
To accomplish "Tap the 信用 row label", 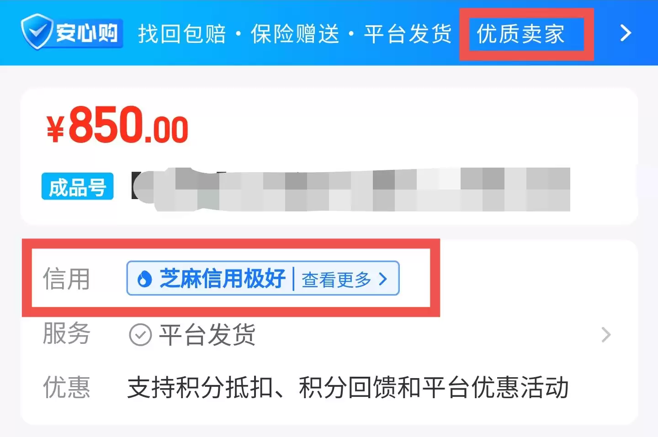I will click(66, 279).
